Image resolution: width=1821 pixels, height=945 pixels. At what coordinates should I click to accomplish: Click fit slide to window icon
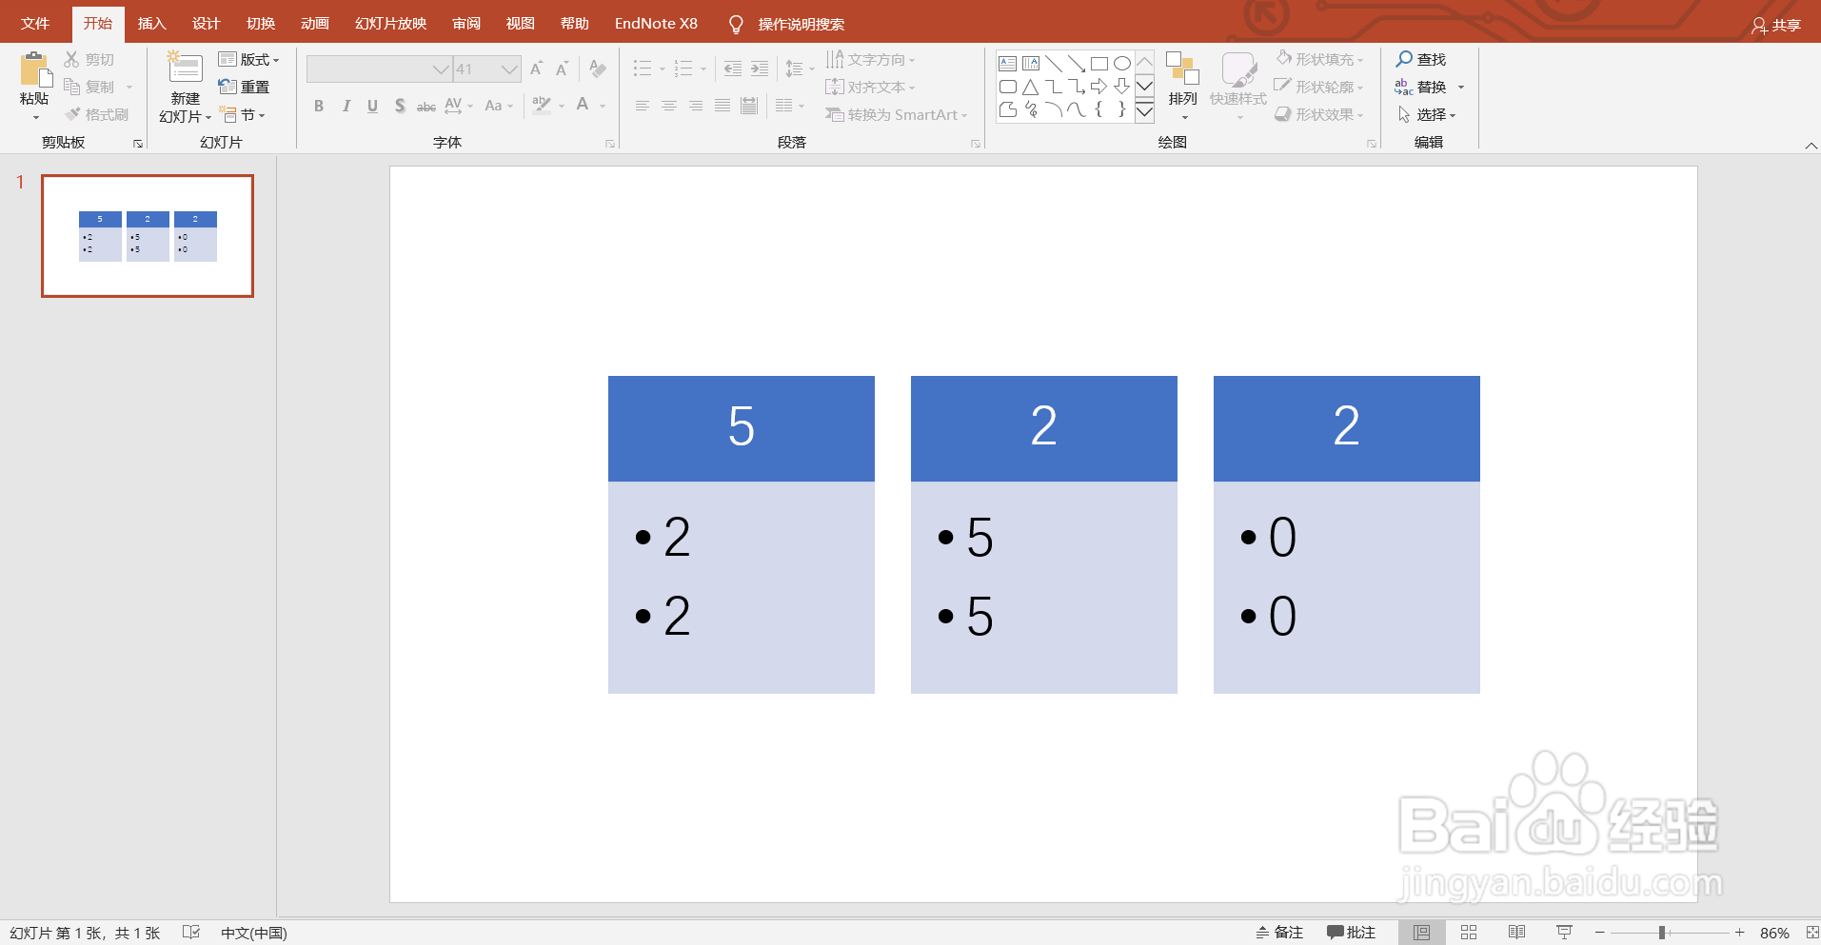(1811, 933)
